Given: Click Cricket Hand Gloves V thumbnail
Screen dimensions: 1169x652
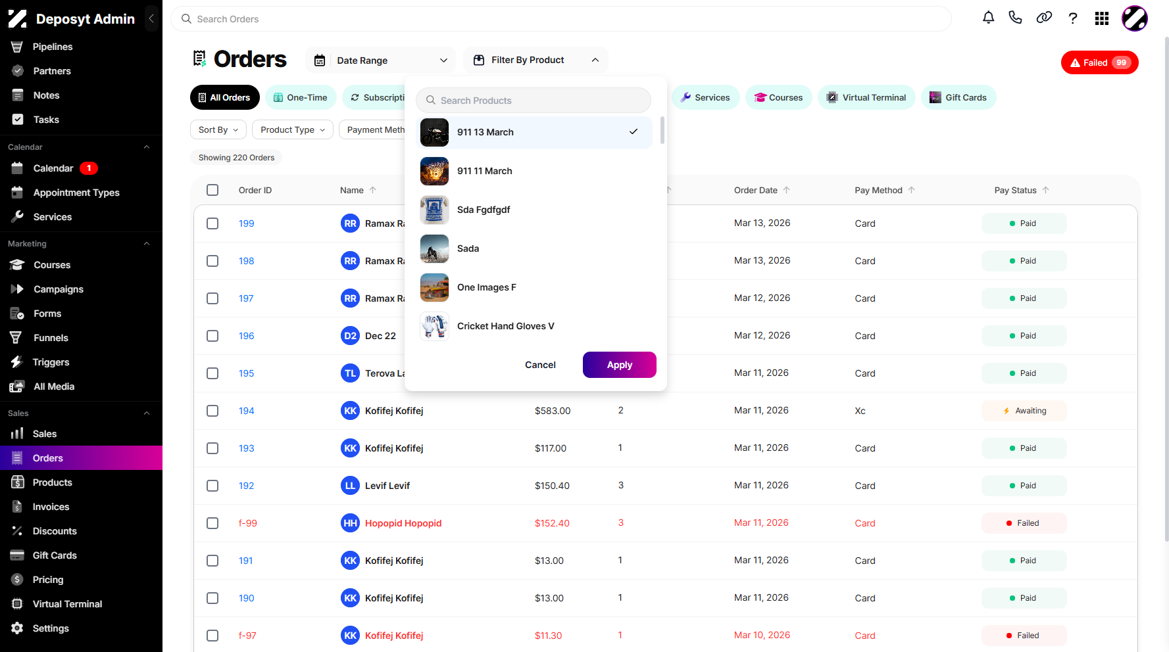Looking at the screenshot, I should point(434,326).
